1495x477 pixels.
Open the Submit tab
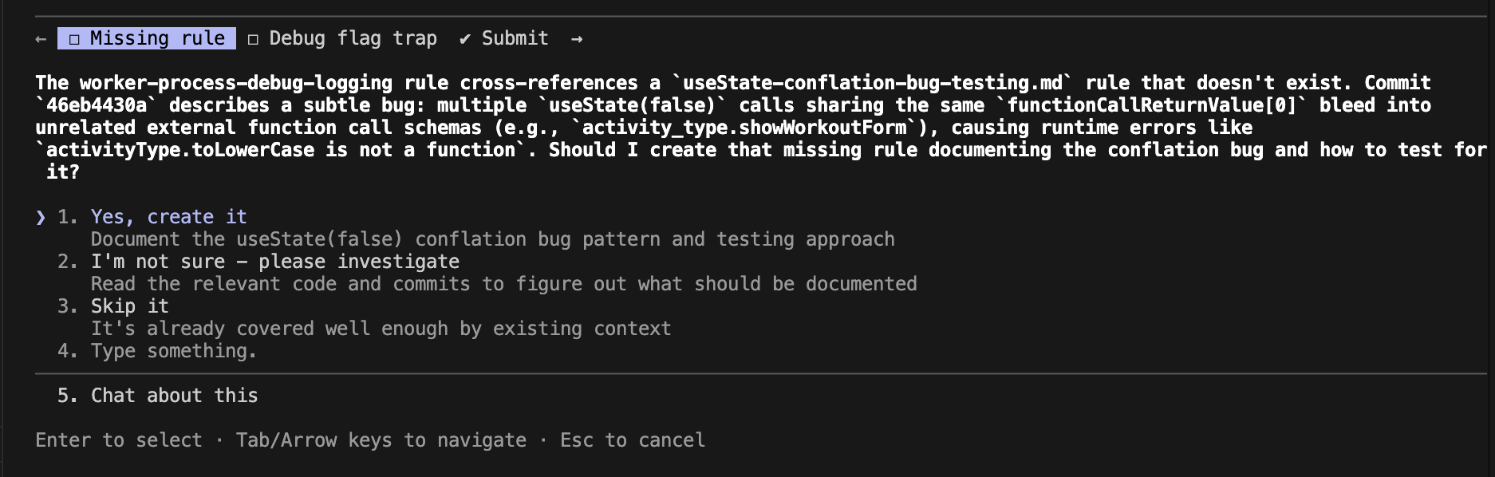(515, 37)
